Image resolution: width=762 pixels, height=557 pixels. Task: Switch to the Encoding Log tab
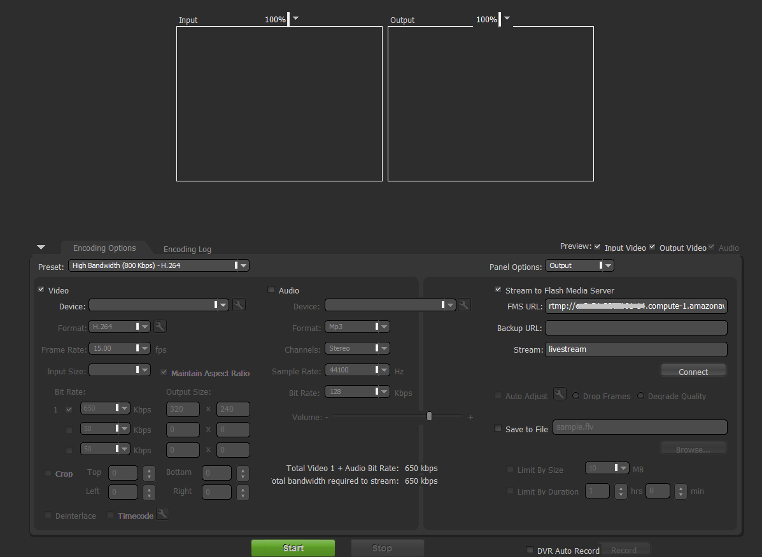click(187, 249)
